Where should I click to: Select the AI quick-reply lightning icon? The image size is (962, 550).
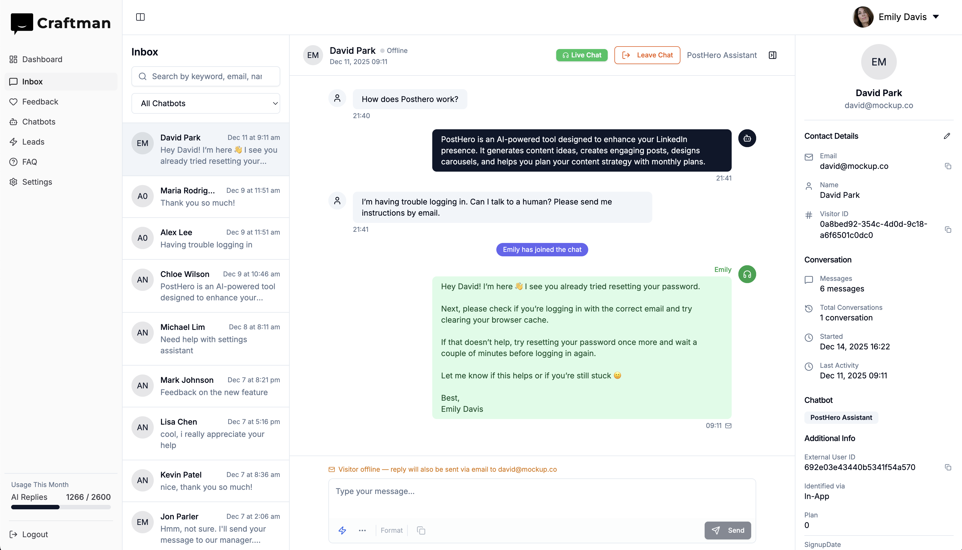[343, 530]
